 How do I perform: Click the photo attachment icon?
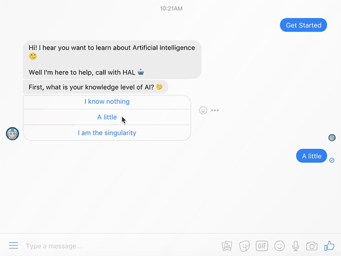(x=227, y=246)
